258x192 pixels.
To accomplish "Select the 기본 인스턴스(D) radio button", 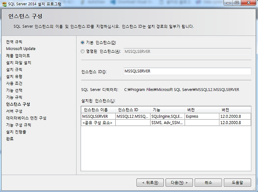I will click(x=82, y=42).
